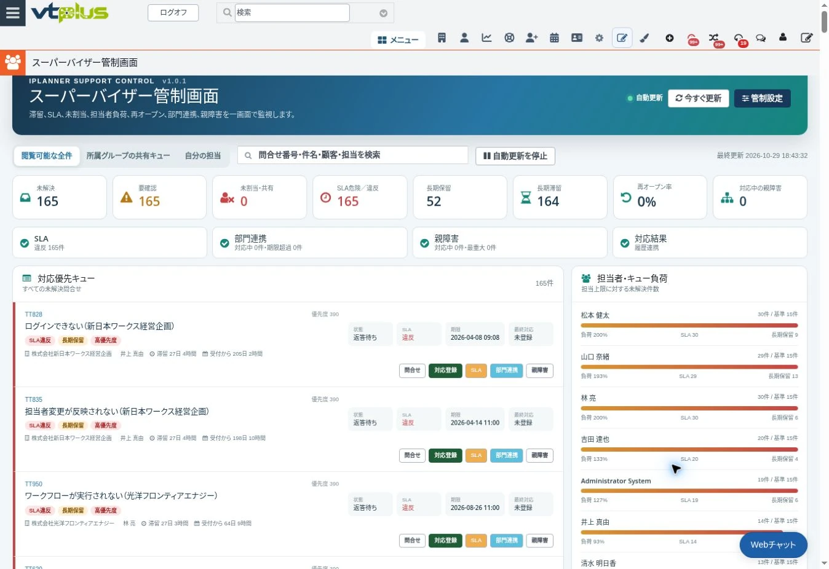The image size is (829, 569).
Task: Click the ID card icon
Action: [577, 38]
